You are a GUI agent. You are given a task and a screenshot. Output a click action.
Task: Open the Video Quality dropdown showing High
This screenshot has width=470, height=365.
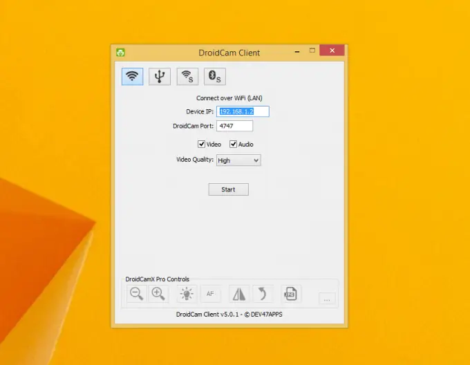coord(238,160)
